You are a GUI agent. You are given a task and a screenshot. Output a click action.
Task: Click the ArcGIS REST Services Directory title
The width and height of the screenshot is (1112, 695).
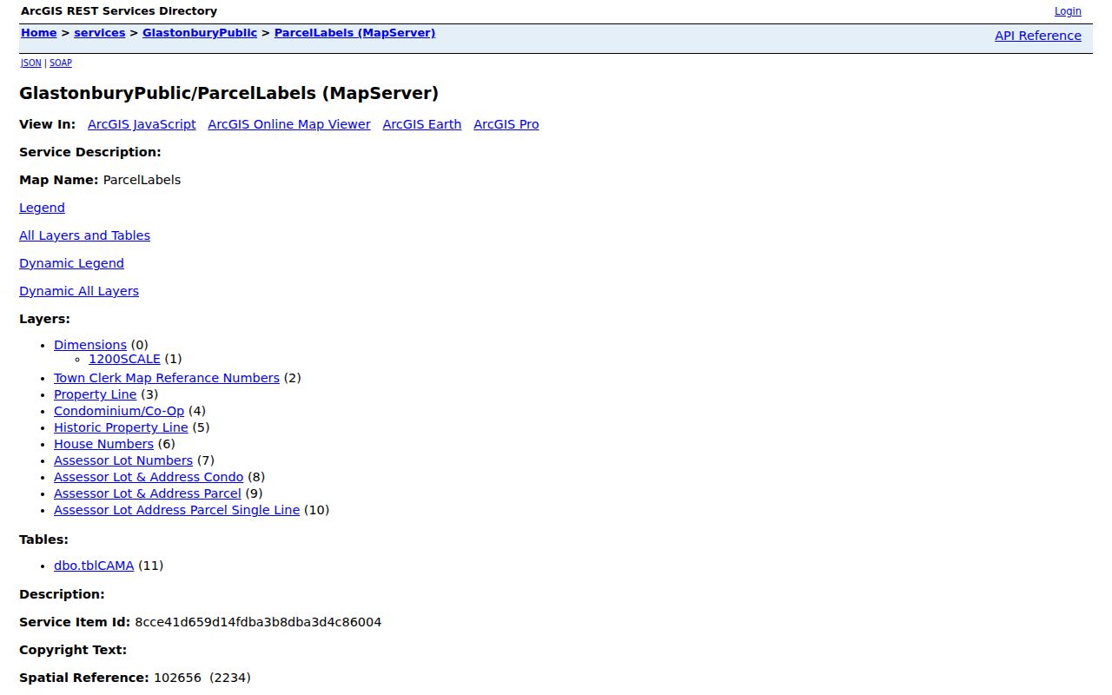(119, 11)
